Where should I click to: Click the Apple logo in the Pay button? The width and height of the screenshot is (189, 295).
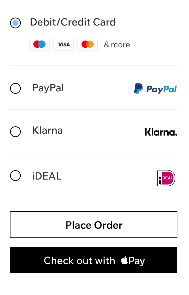[x=124, y=260]
